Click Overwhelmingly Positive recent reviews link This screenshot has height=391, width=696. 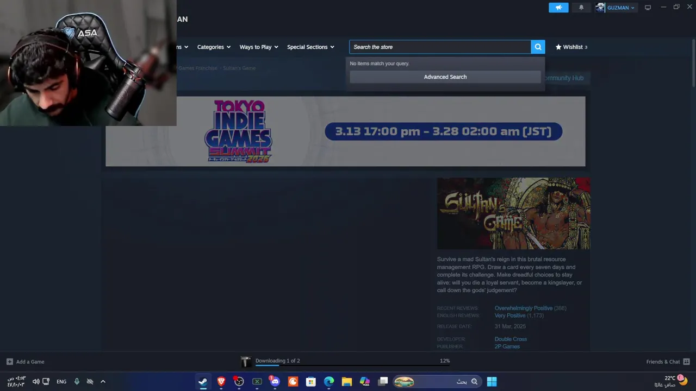click(523, 308)
